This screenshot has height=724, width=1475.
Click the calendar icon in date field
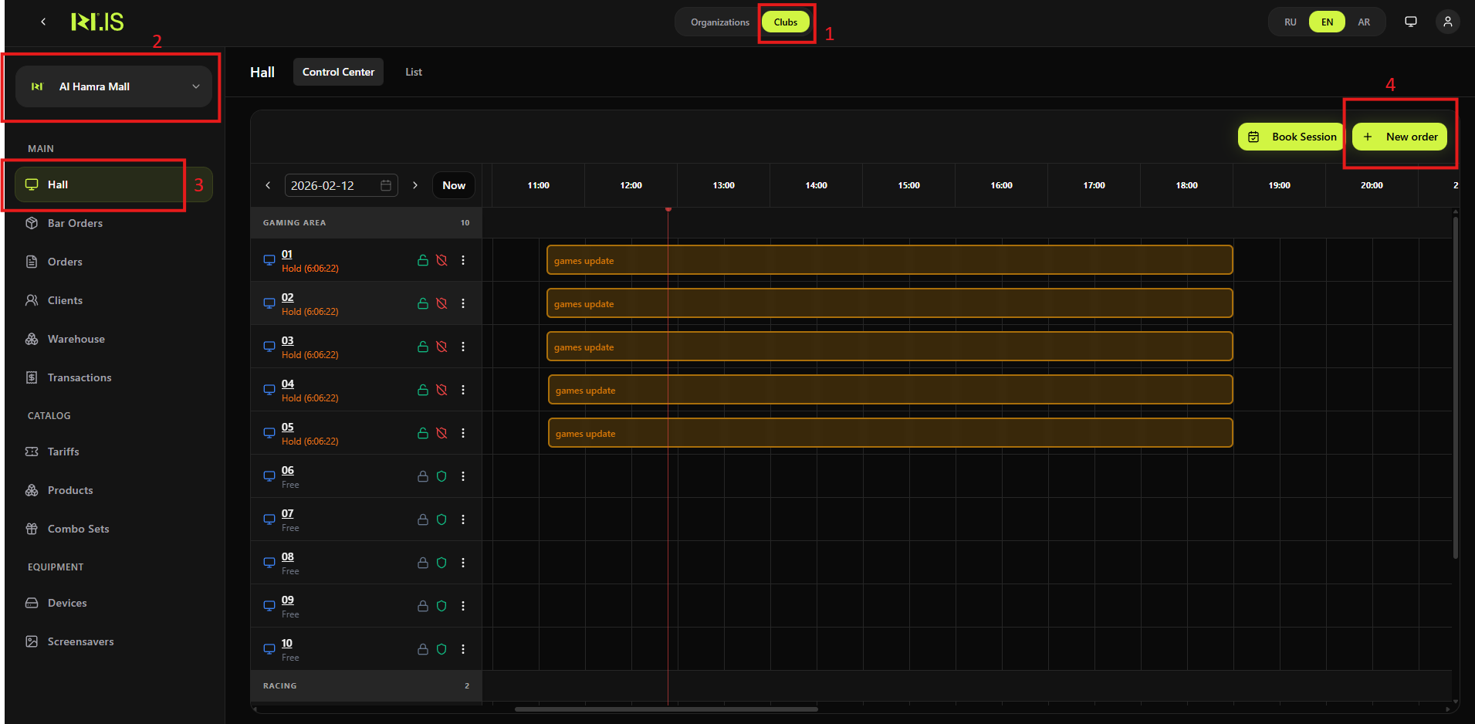point(386,185)
